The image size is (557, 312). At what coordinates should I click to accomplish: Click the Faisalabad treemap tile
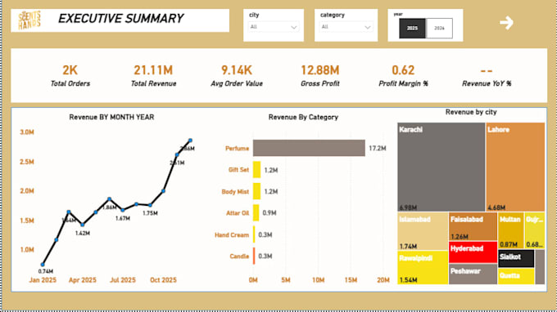click(x=473, y=227)
